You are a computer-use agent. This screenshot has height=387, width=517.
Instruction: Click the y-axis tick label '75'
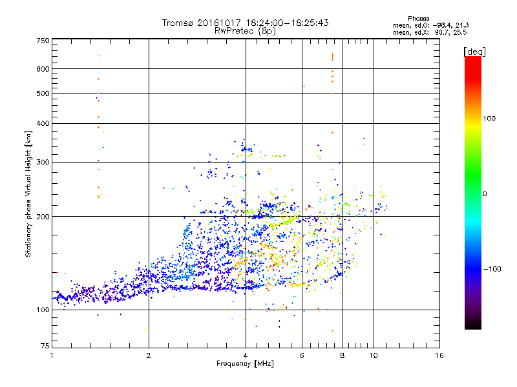pyautogui.click(x=45, y=346)
